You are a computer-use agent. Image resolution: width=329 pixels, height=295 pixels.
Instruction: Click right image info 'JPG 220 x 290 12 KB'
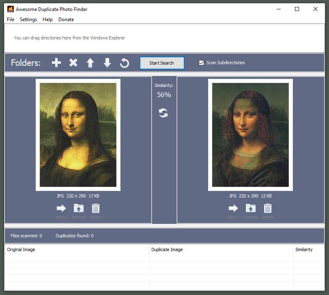(x=250, y=196)
